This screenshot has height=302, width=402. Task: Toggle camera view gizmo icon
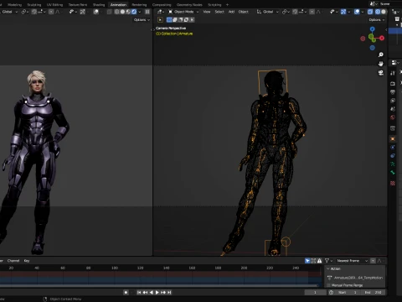pos(381,73)
